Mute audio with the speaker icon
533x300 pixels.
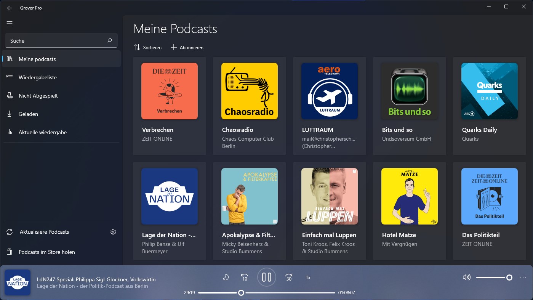(466, 277)
